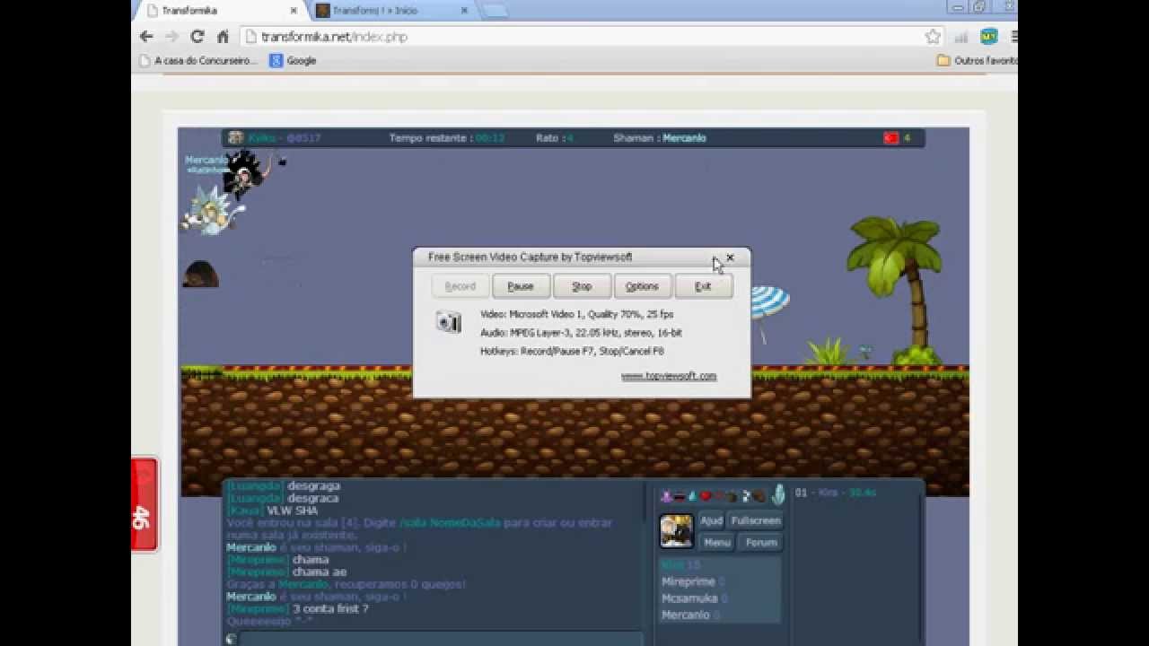Screen dimensions: 1149x646
Task: Open the A casa do Concurseiro bookmark
Action: pos(197,60)
